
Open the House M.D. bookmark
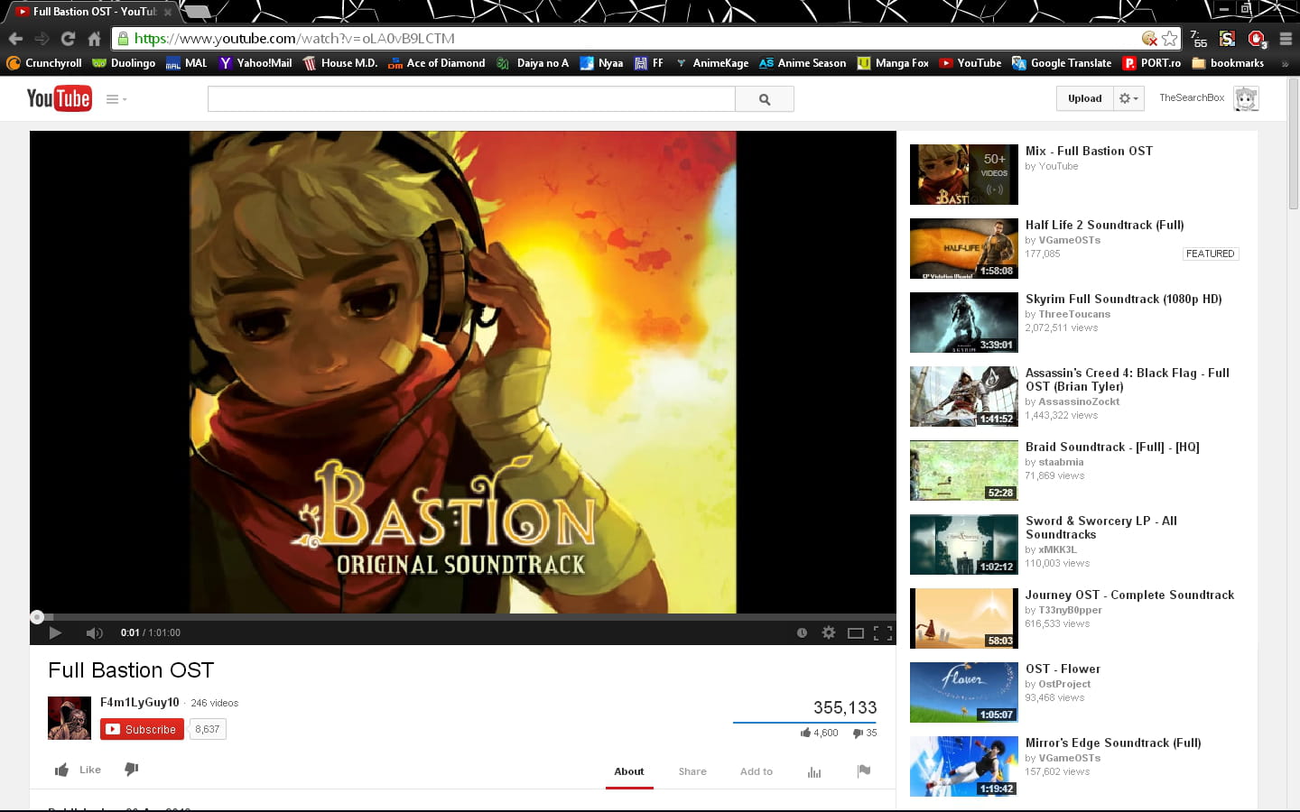tap(339, 63)
